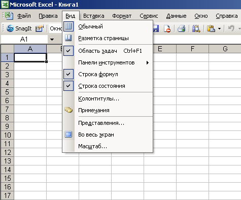Choose Представления… from the Вид menu

(x=108, y=123)
